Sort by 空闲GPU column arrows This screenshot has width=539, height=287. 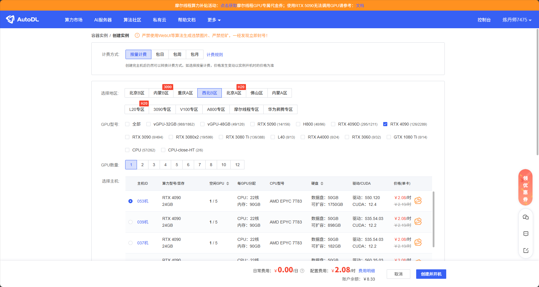(x=228, y=183)
